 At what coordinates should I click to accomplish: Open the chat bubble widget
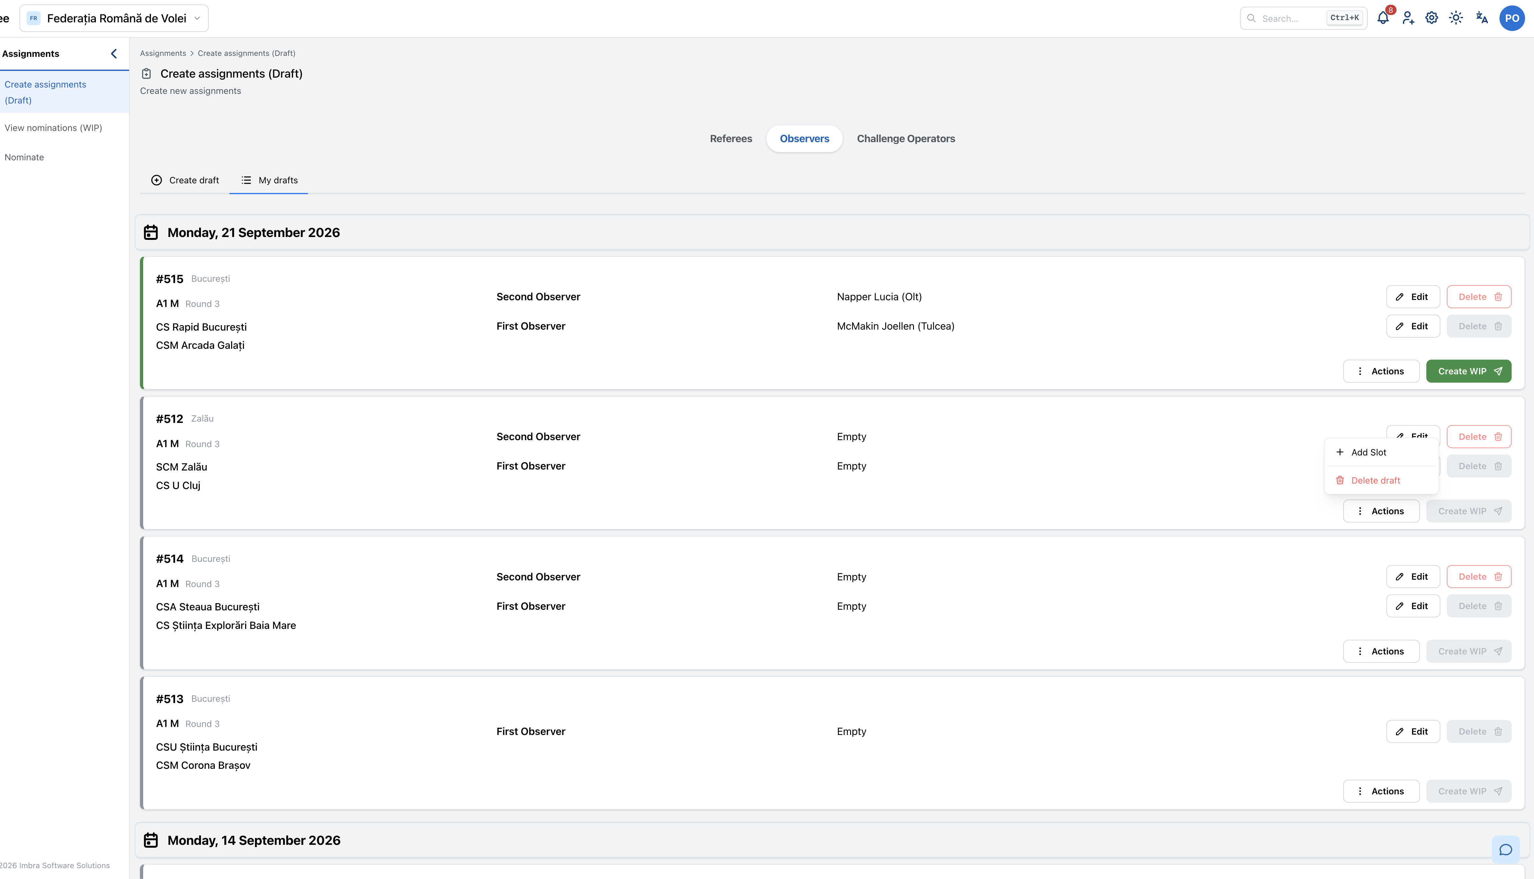(1506, 849)
